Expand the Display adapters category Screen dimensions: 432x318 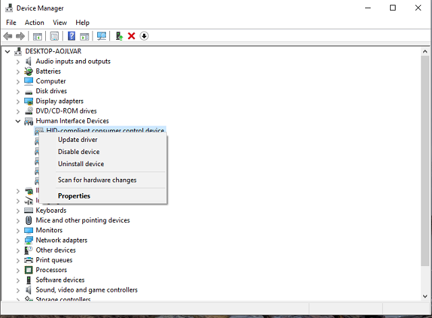coord(18,101)
